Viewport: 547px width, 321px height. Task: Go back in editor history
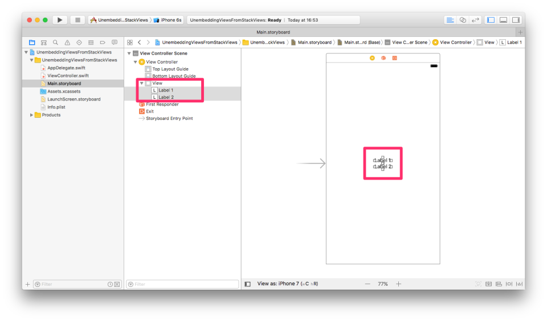point(139,43)
